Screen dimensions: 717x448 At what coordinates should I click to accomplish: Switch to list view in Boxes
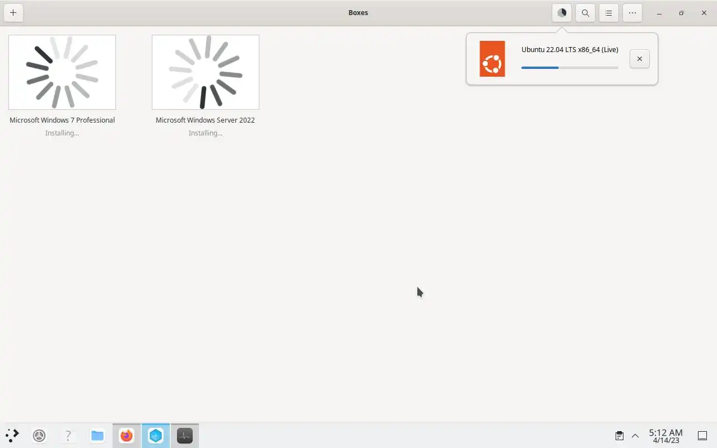(x=609, y=13)
